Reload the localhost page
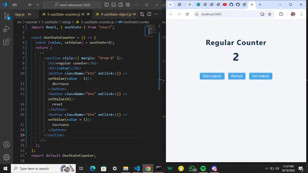Viewport: 308px width, 173px height. pos(187,14)
